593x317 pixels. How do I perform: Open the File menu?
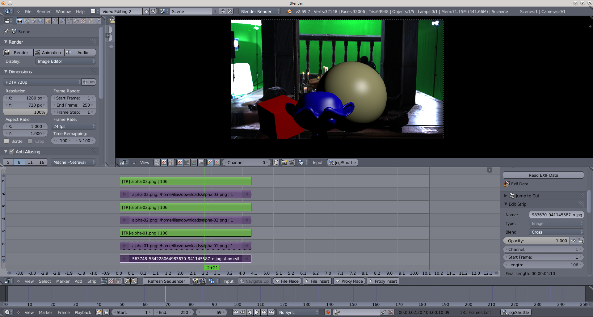pyautogui.click(x=28, y=11)
